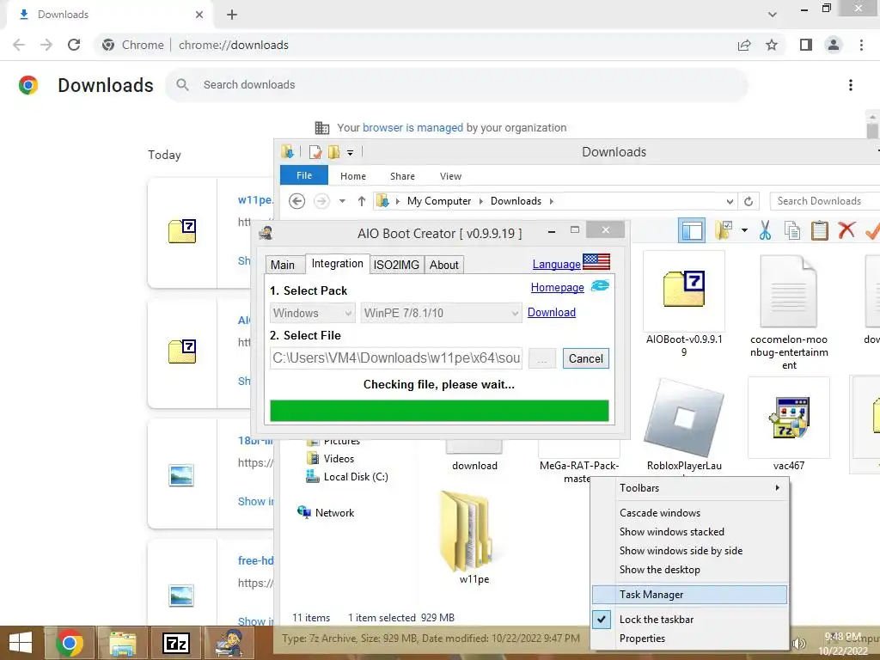This screenshot has height=660, width=880.
Task: Refresh the Explorer Downloads folder
Action: click(x=749, y=201)
